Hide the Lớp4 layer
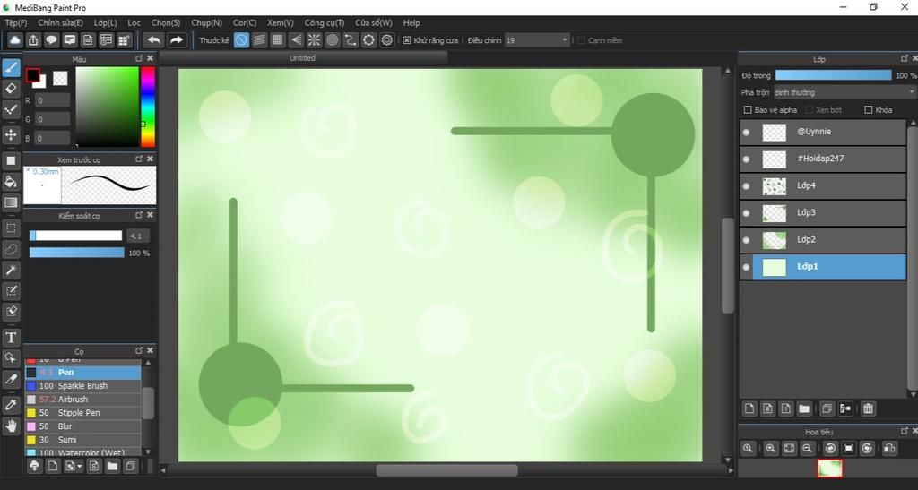This screenshot has width=918, height=490. tap(746, 186)
